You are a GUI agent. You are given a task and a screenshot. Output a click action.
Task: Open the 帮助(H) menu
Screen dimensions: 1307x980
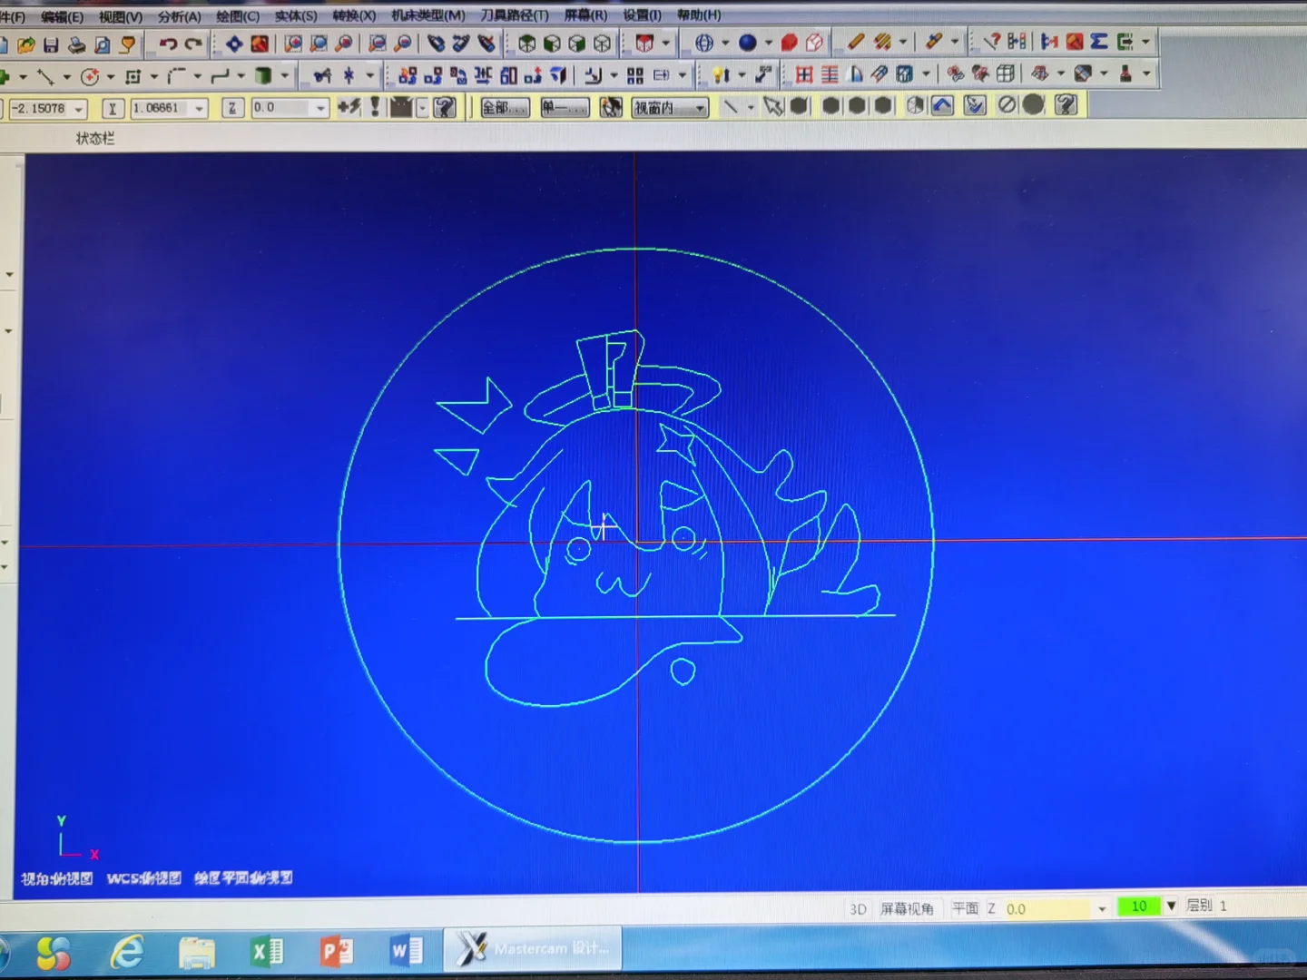point(699,15)
